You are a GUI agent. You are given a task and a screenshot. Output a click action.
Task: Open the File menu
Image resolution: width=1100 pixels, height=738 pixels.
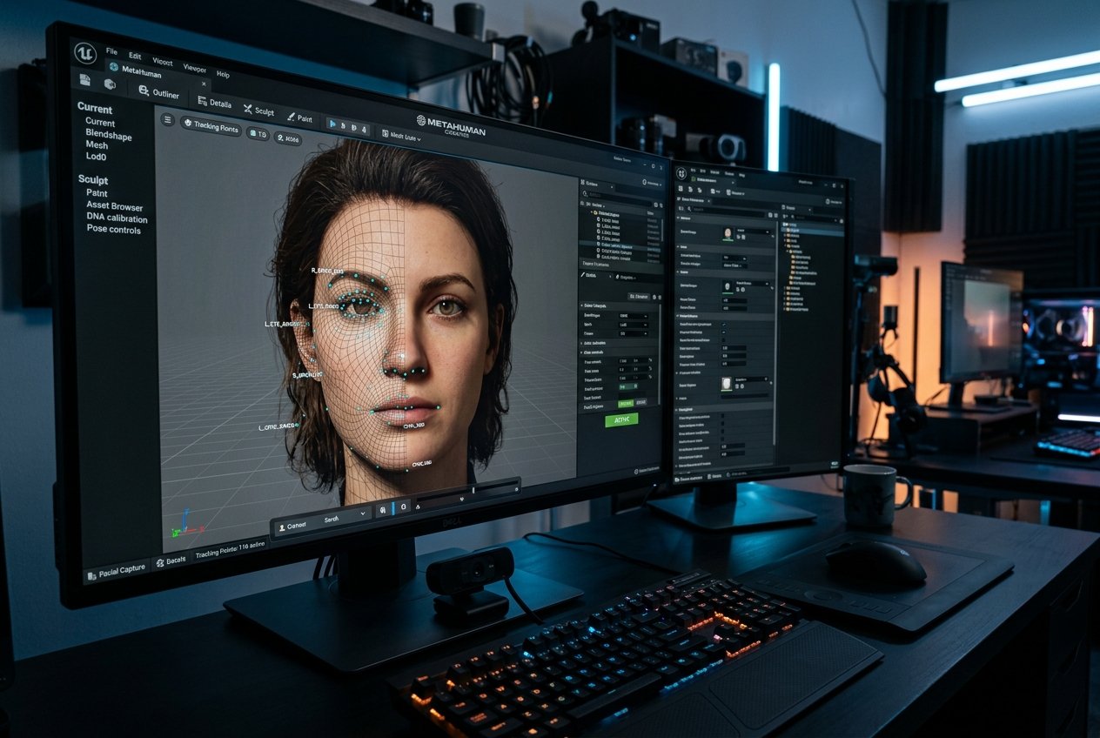(x=111, y=51)
